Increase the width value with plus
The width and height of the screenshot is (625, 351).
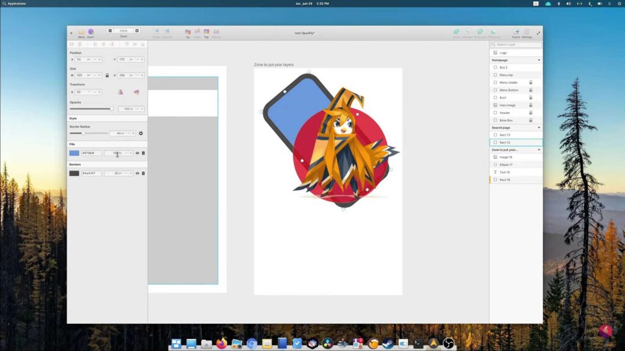coord(99,75)
